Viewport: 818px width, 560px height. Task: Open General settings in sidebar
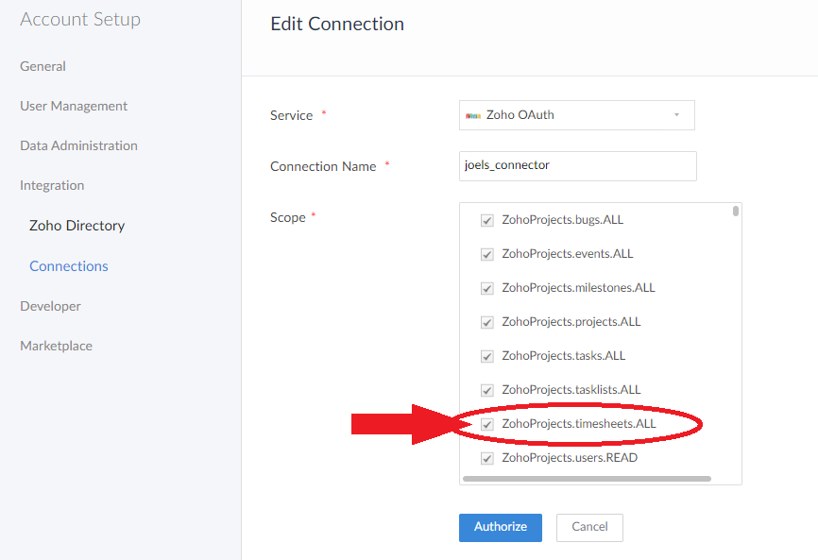click(43, 66)
